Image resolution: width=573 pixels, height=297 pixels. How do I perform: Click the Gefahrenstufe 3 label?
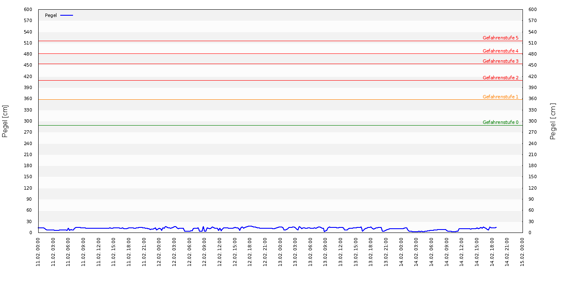500,61
